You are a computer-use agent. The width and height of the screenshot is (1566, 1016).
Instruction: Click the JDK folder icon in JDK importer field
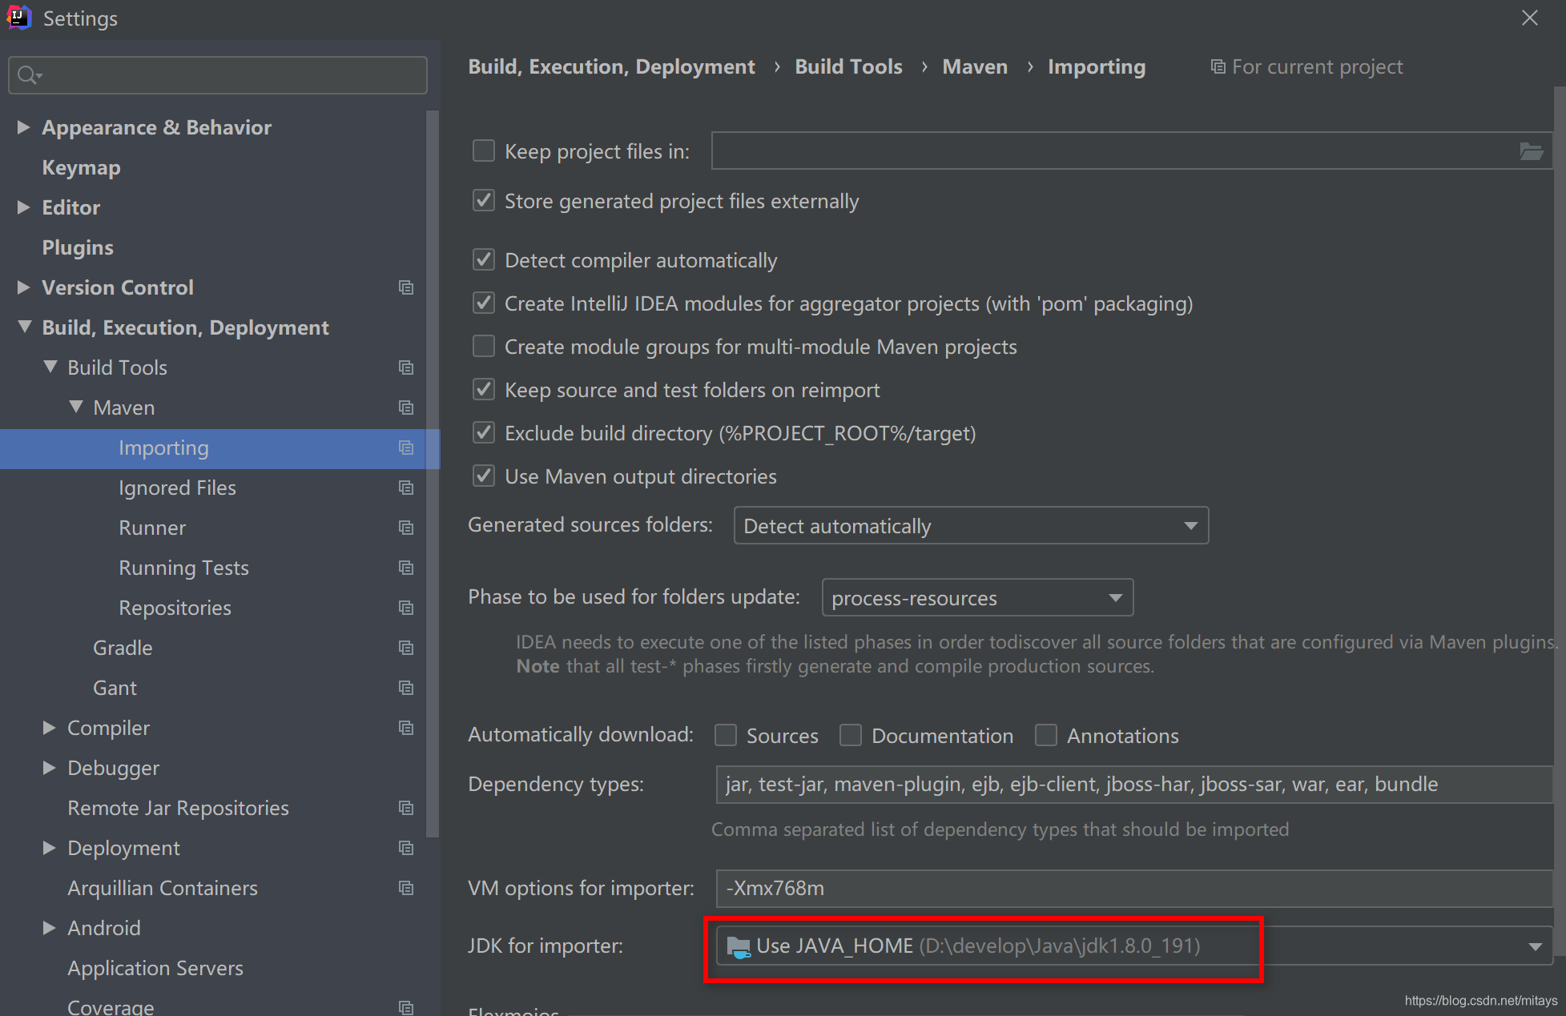tap(739, 947)
